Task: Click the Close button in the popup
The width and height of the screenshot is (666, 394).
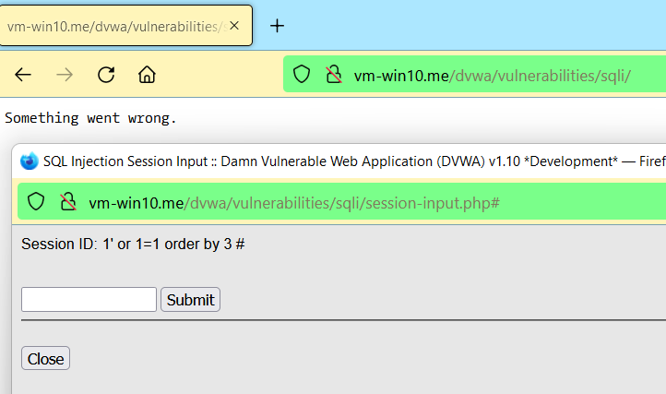Action: (x=45, y=358)
